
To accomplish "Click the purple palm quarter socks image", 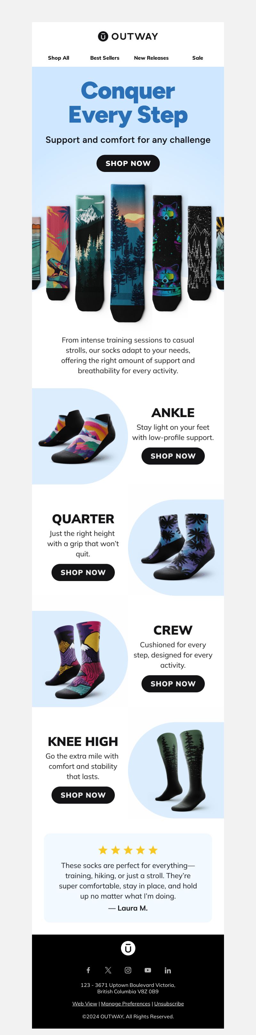I will click(176, 547).
